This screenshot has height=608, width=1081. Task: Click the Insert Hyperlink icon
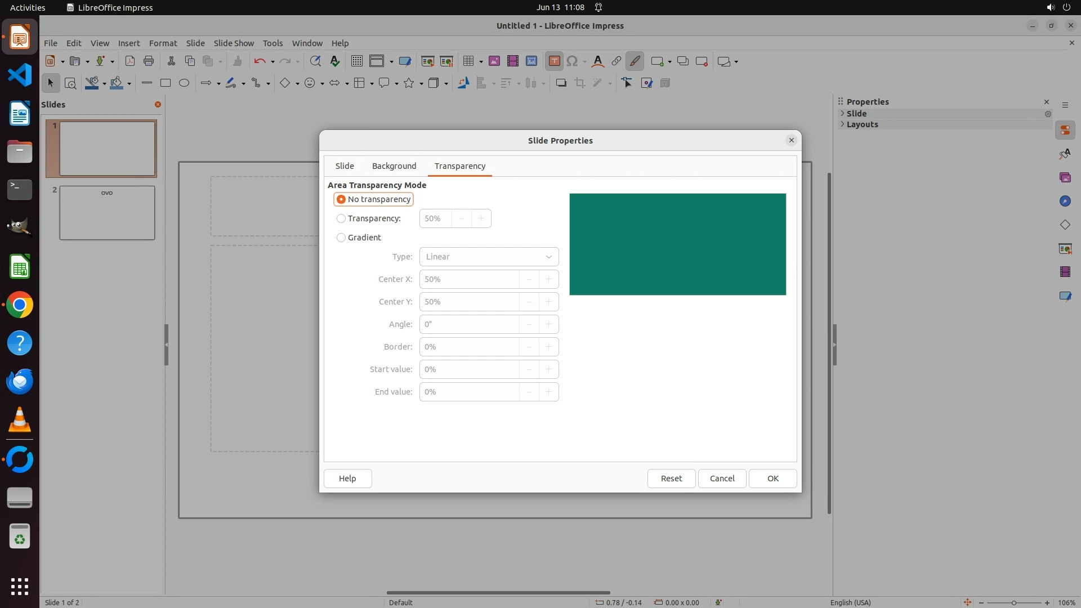click(617, 61)
